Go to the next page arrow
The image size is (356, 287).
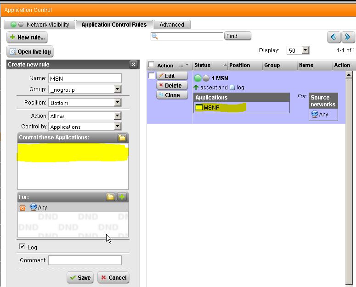pos(347,37)
